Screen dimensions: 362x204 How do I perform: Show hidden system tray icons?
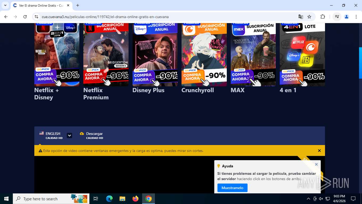click(x=308, y=199)
